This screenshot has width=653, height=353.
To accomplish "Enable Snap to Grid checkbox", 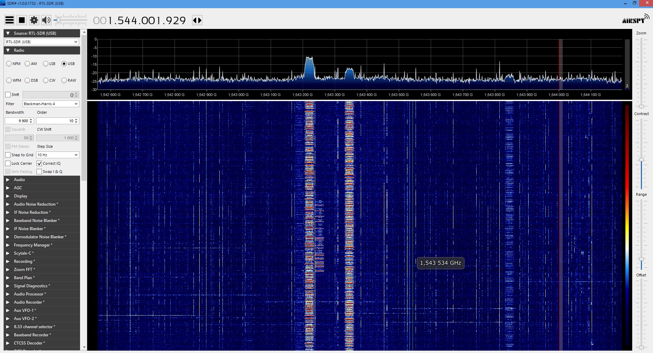I will [x=8, y=155].
